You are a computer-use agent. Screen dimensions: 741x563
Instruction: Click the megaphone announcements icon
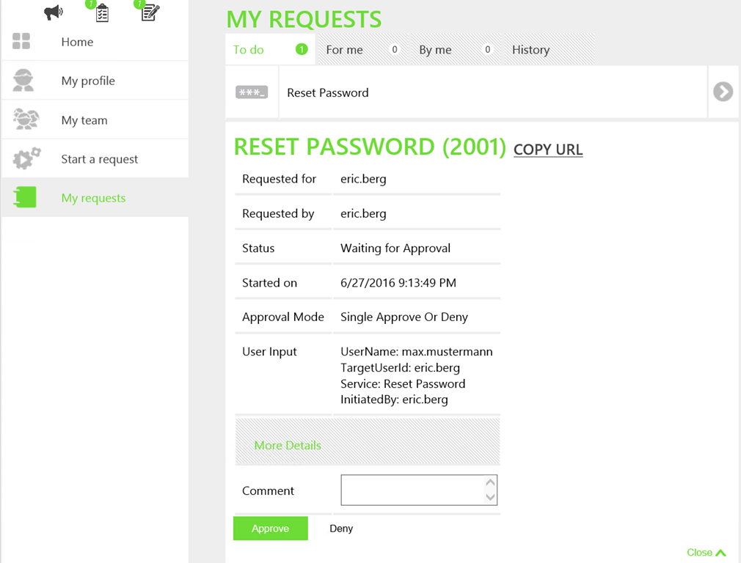(54, 12)
